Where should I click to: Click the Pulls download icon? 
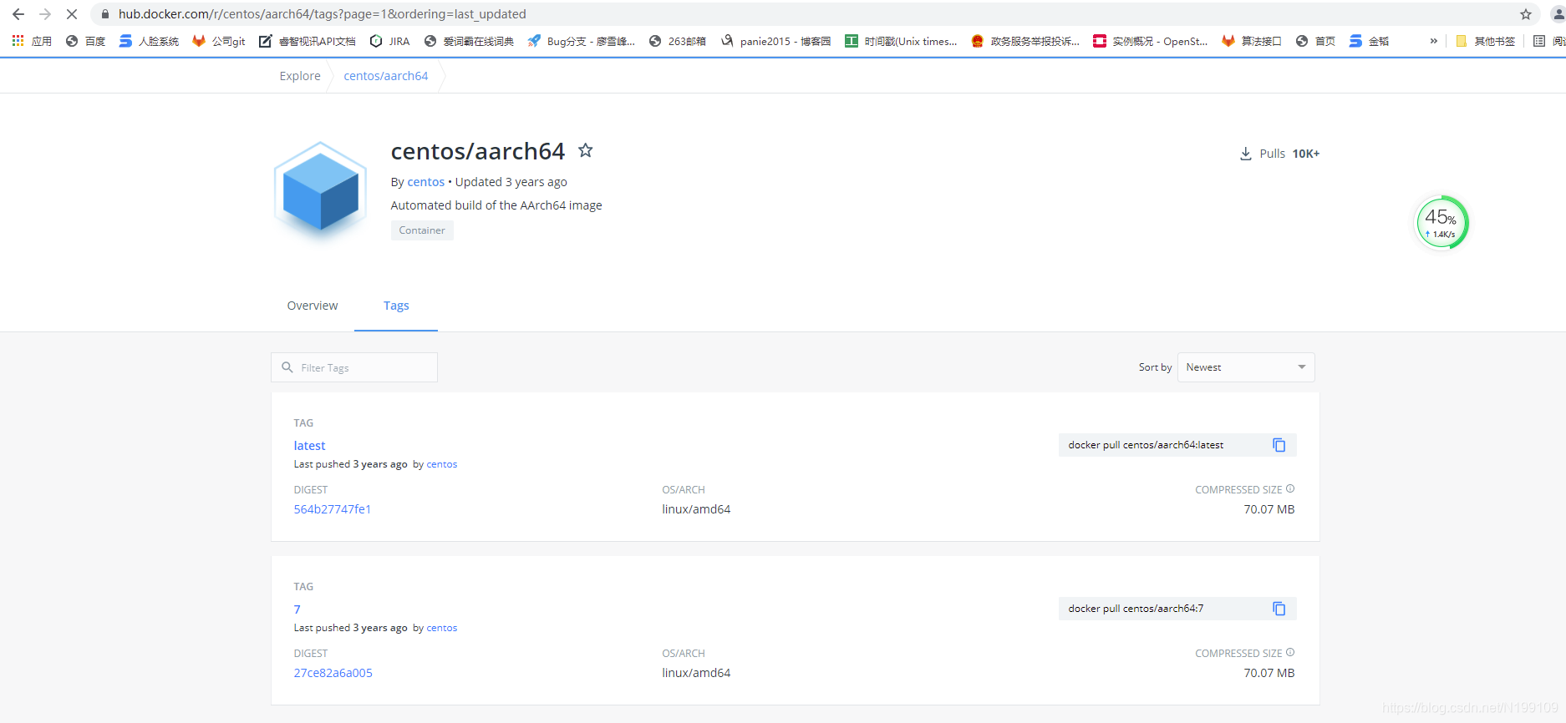(x=1245, y=154)
